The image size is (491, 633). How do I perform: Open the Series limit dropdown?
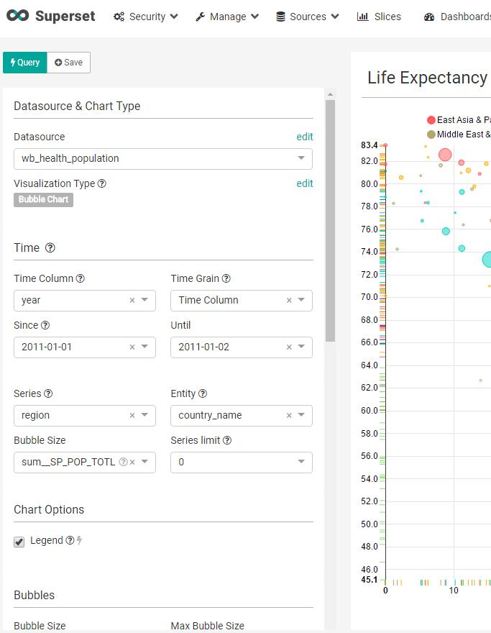301,462
